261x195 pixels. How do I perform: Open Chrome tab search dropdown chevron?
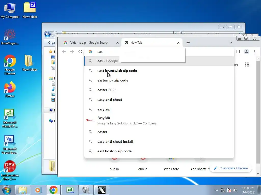(x=230, y=43)
